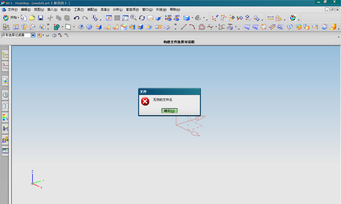Open the History clock sidebar tab

point(5,95)
